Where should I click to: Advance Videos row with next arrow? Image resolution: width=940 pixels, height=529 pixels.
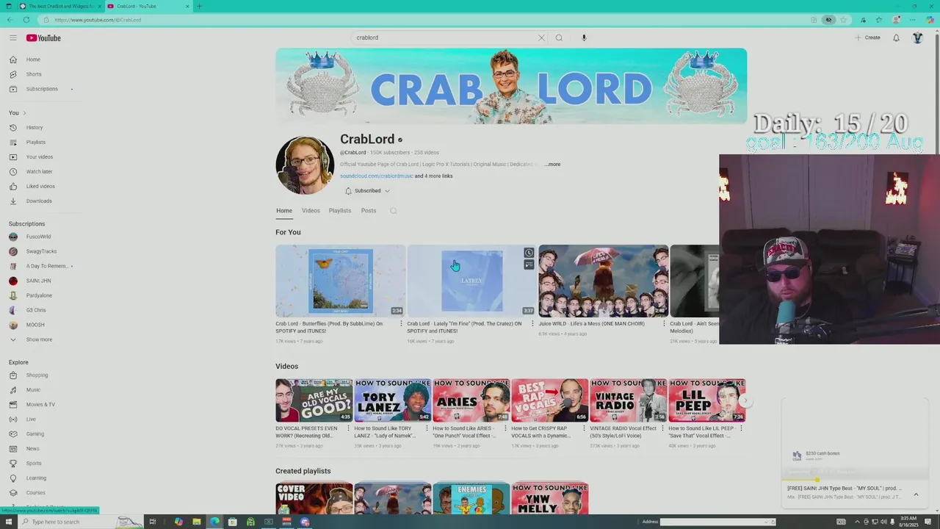(745, 401)
